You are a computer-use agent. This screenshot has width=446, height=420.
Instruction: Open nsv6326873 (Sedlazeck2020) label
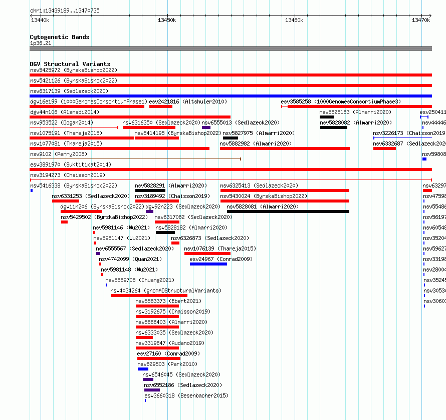[210, 238]
